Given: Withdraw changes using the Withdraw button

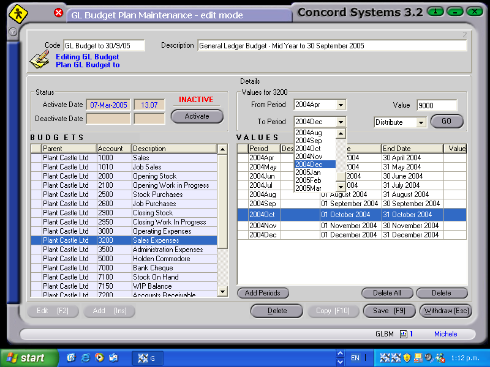Looking at the screenshot, I should tap(445, 311).
